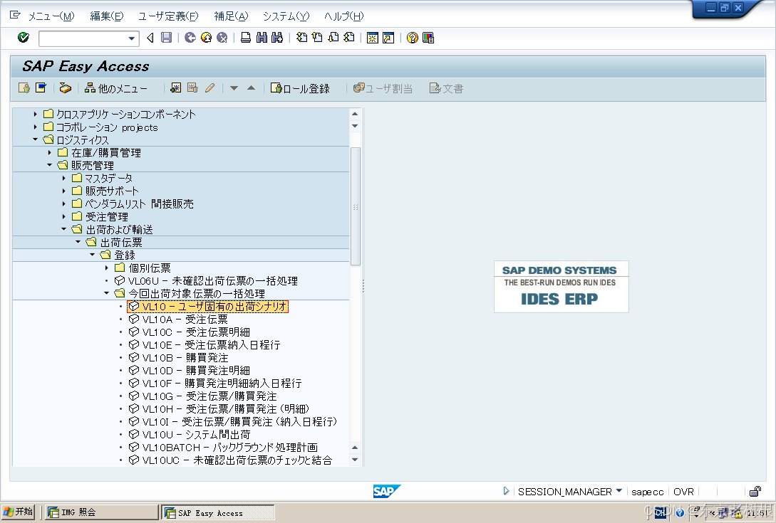Click the First Page icon
The width and height of the screenshot is (776, 523).
[x=301, y=38]
